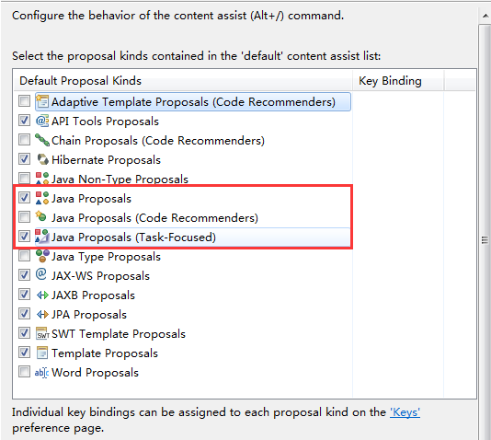This screenshot has height=440, width=491.
Task: Click the Word Proposals abc icon
Action: 41,372
